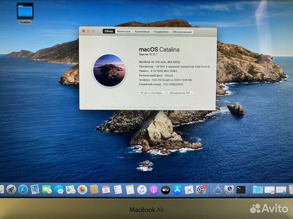Open the Screenshot utility icon in Dock
Screen dimensions: 293x219
click(189, 190)
